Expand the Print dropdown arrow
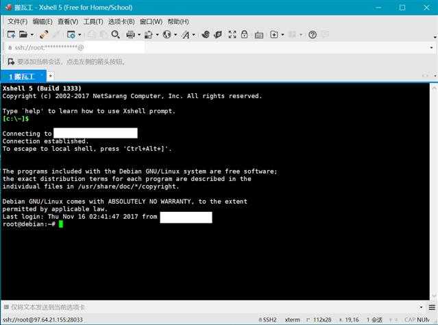Viewport: 438px width, 325px height. (x=139, y=35)
